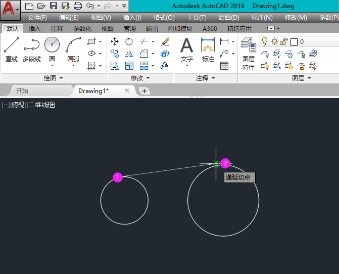Click the Erase tool icon
The width and height of the screenshot is (339, 274).
pos(165,41)
